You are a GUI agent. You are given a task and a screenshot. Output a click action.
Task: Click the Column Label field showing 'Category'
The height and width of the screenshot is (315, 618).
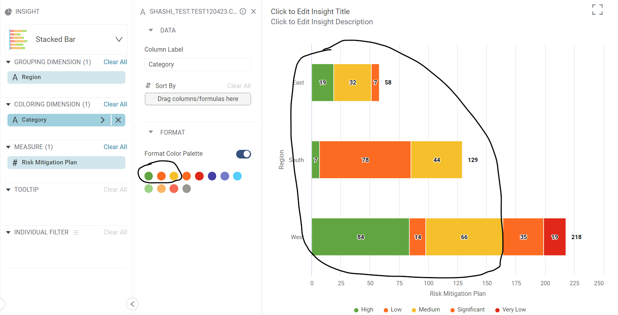[197, 64]
